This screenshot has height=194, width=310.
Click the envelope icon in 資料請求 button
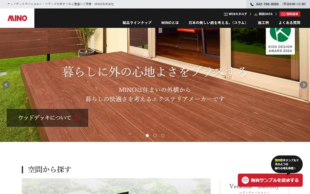coord(283,14)
